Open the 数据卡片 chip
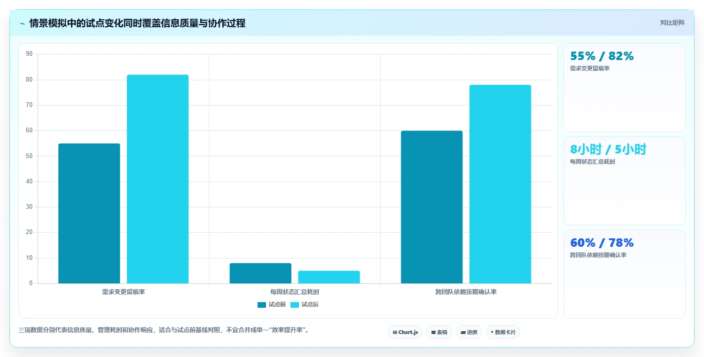Image resolution: width=704 pixels, height=357 pixels. point(503,332)
